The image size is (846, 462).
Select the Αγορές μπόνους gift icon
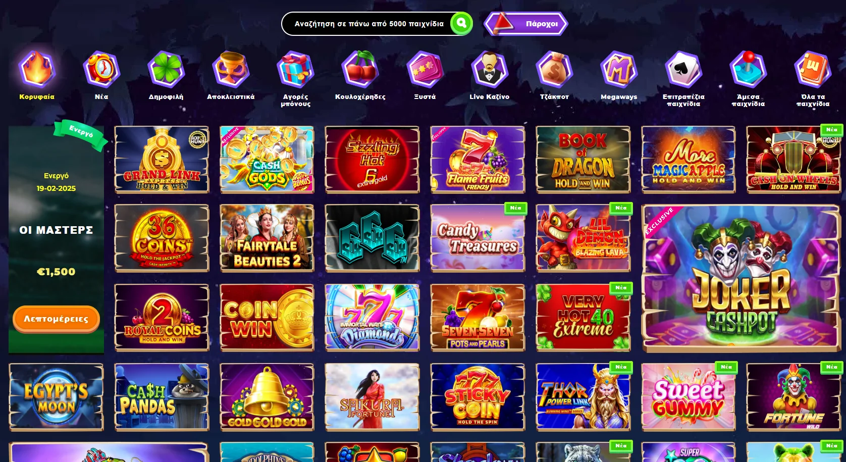tap(295, 69)
